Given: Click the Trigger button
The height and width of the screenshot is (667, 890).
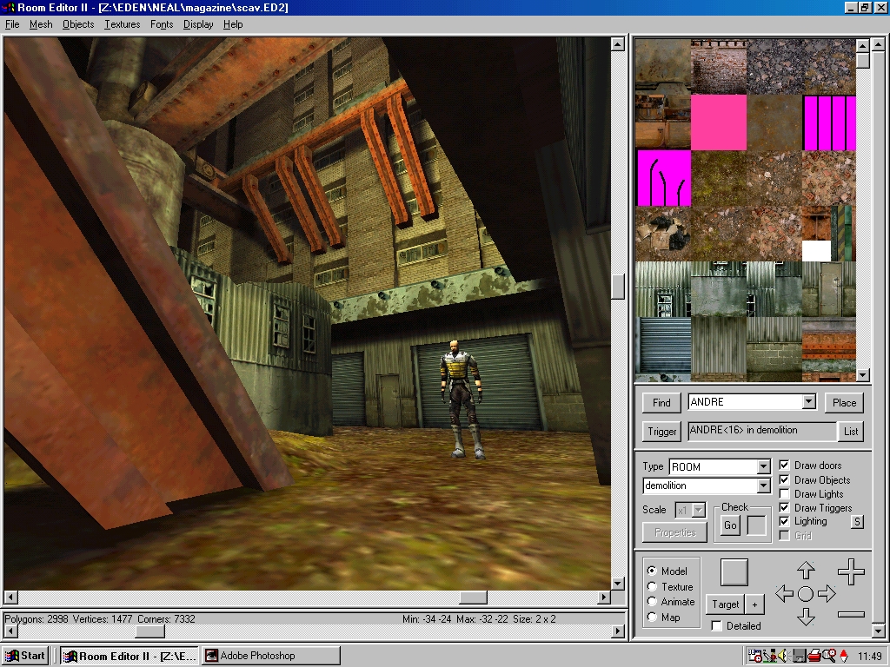Looking at the screenshot, I should [x=661, y=432].
